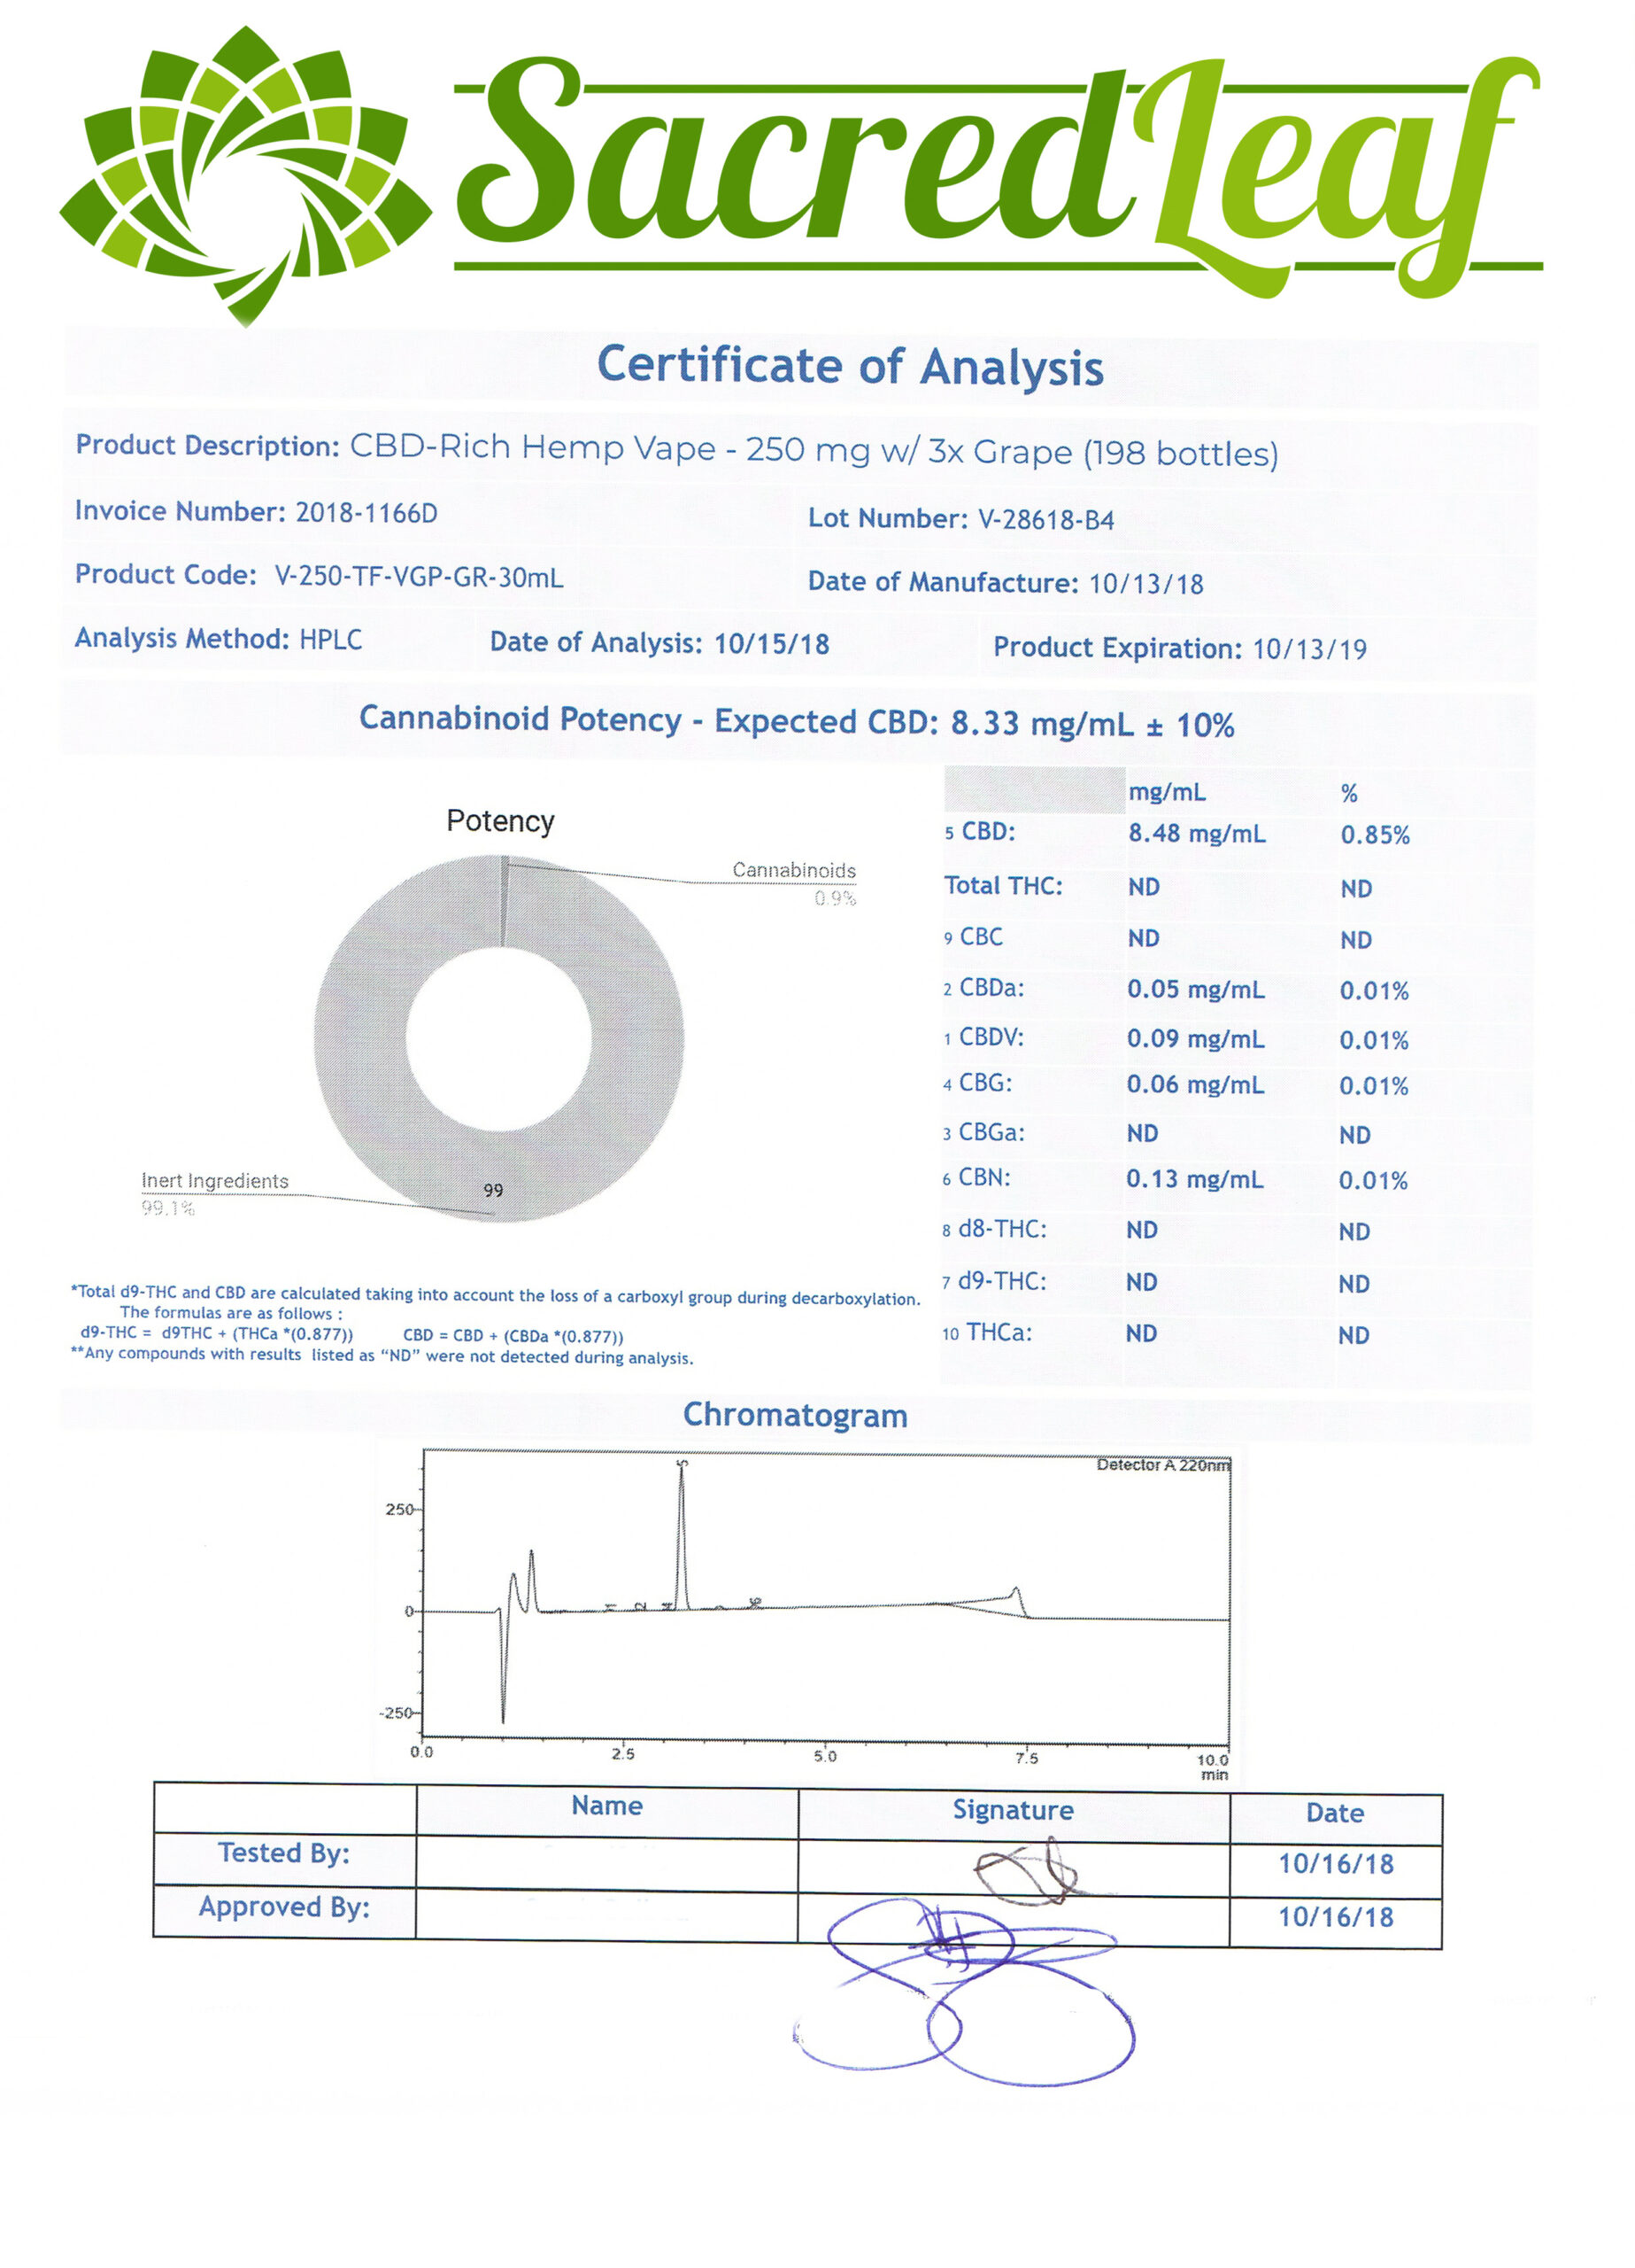Click the product code V-250-TF-VGP-GR-30mL
The height and width of the screenshot is (2268, 1635).
tap(419, 577)
